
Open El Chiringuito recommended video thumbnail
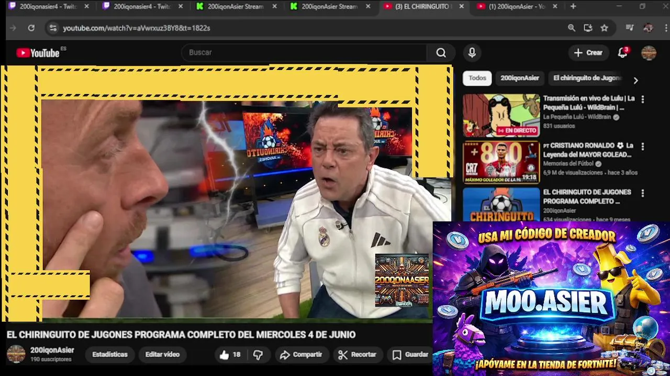(501, 205)
